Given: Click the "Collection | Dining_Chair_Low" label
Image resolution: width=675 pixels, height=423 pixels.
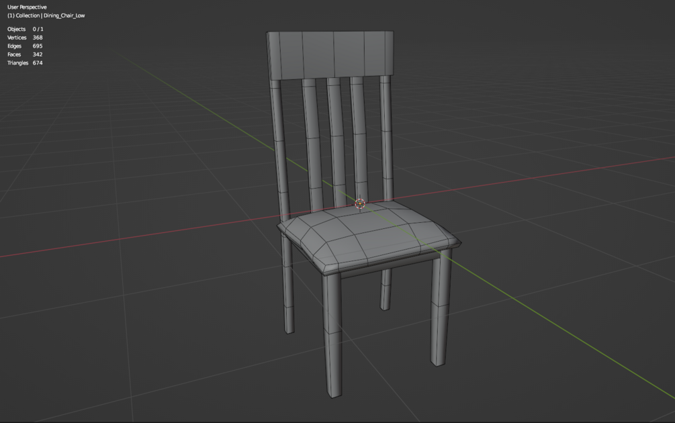Looking at the screenshot, I should pyautogui.click(x=46, y=15).
